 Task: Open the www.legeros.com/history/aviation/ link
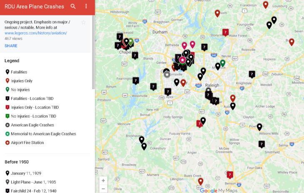(x=36, y=33)
